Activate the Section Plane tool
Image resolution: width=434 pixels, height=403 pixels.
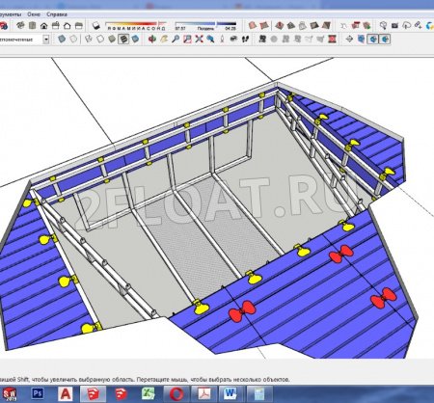pyautogui.click(x=349, y=40)
